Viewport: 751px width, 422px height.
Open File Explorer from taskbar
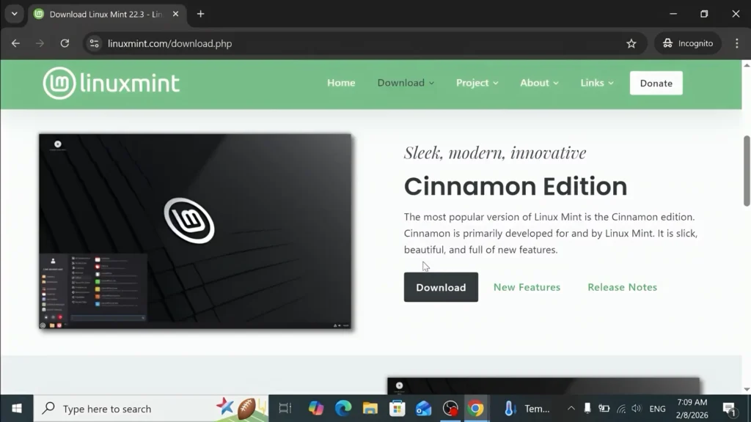[x=370, y=409]
